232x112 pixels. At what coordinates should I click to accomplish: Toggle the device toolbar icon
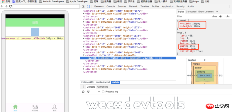pyautogui.click(x=88, y=6)
